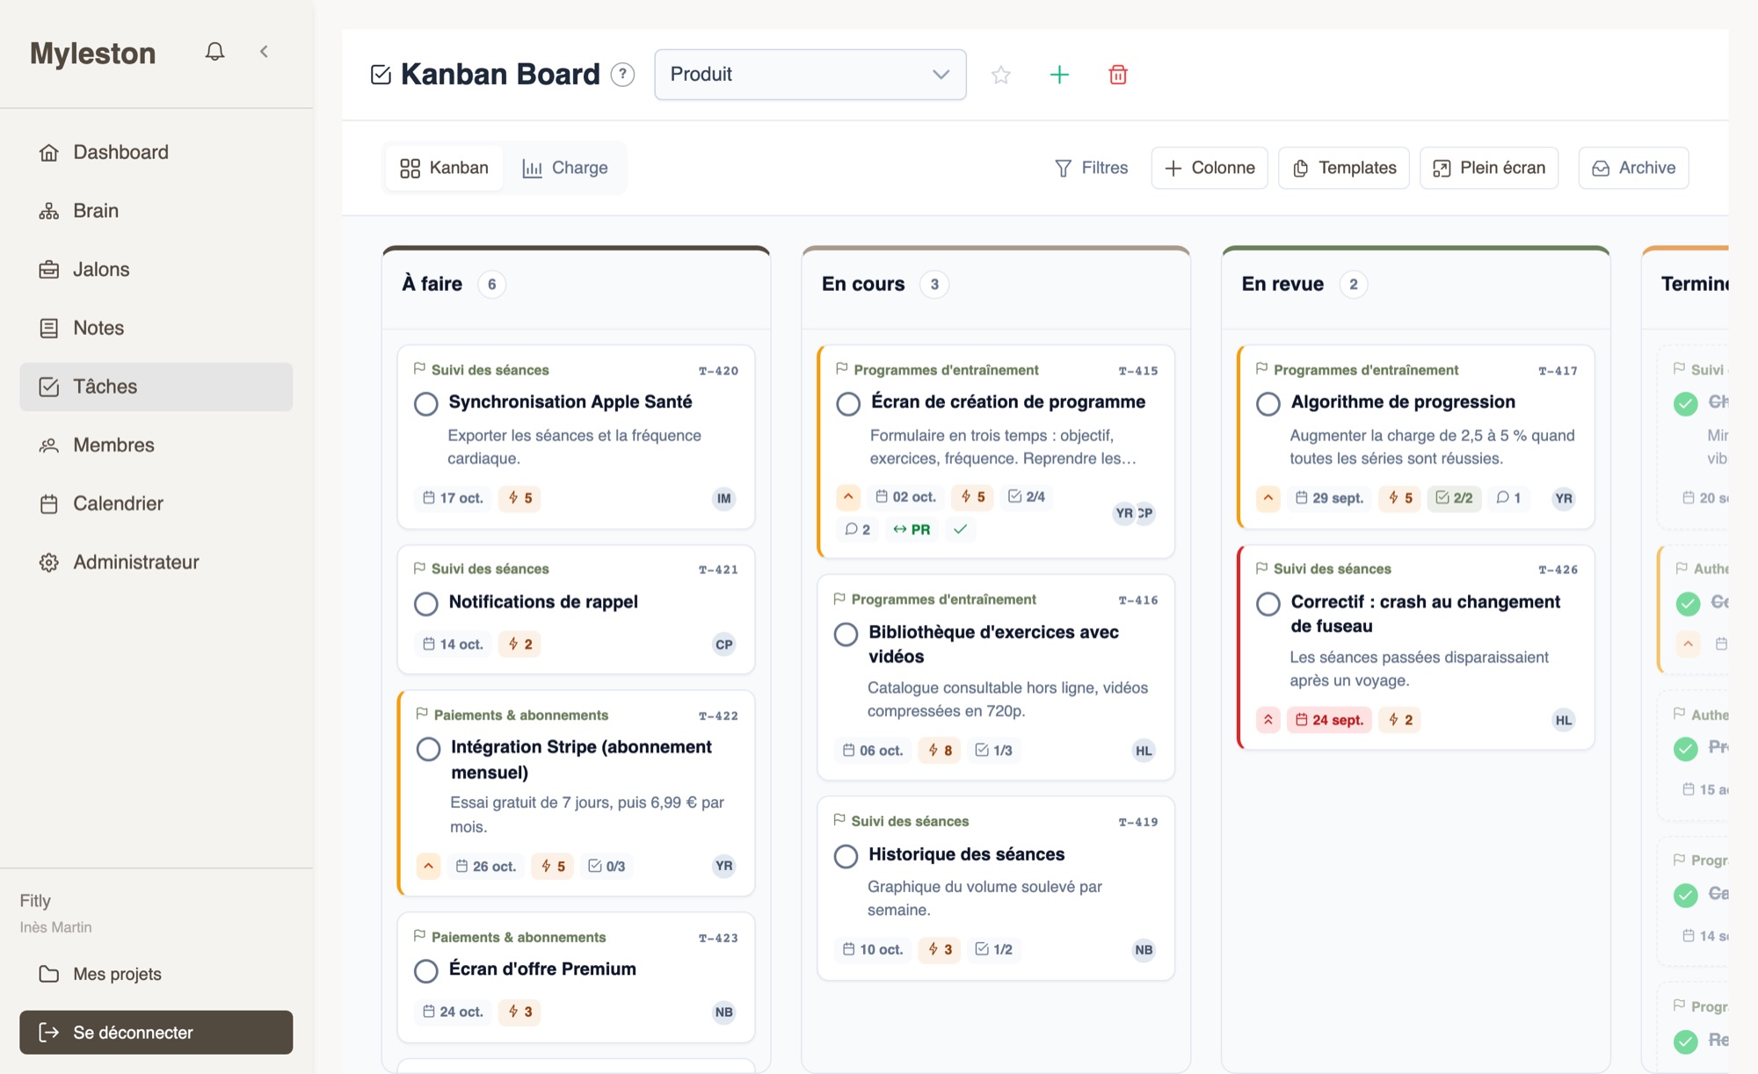Click red 24 sept. overdue date badge
Image resolution: width=1758 pixels, height=1074 pixels.
click(1329, 720)
